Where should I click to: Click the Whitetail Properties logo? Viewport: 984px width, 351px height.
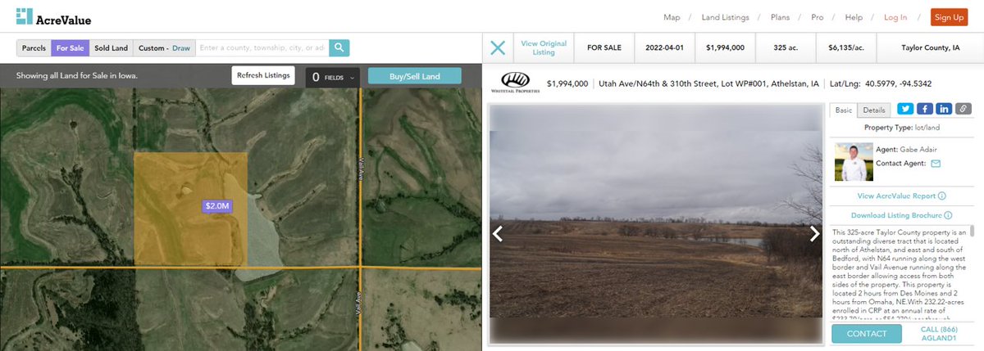tap(515, 83)
